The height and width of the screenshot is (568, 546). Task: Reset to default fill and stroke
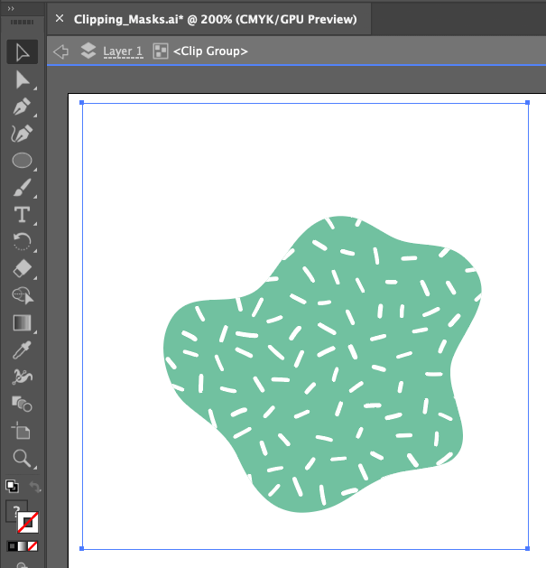[x=12, y=486]
